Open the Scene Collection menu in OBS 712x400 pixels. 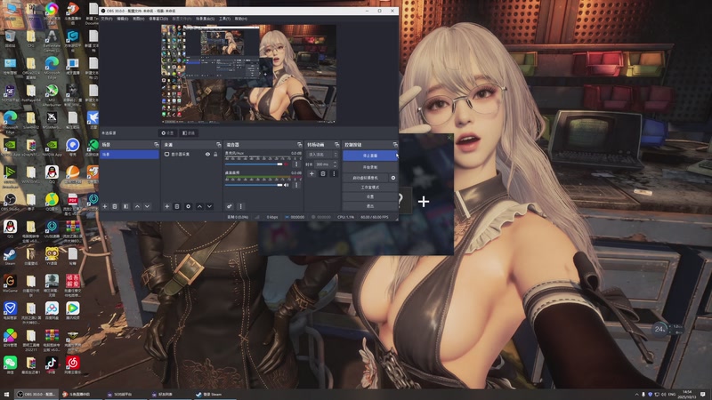click(x=205, y=19)
